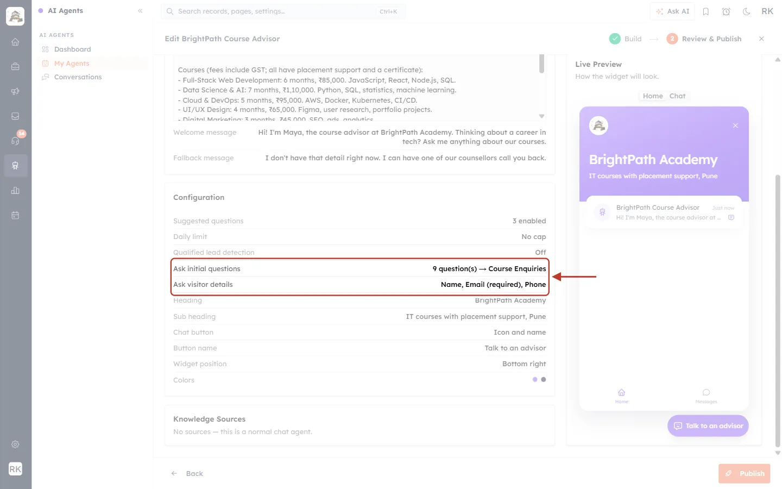Click the BrightPath Course Advisor preview message card
The image size is (782, 489).
pyautogui.click(x=664, y=212)
